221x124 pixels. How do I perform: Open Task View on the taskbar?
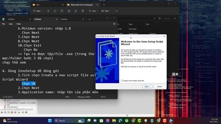point(89,121)
